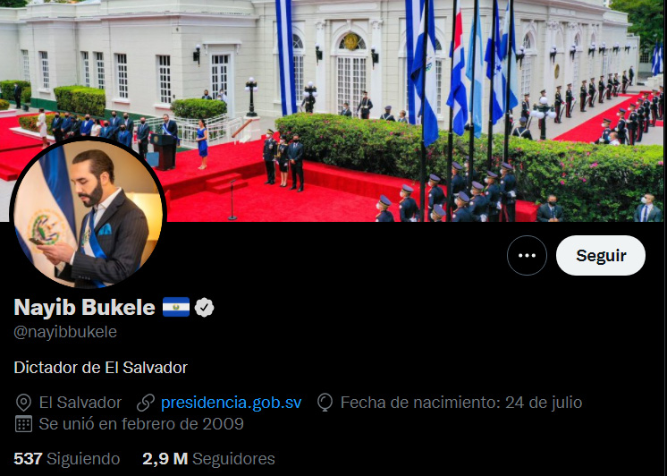Viewport: 667px width, 476px height.
Task: Click the Dictador de El Salvador bio text
Action: 100,368
